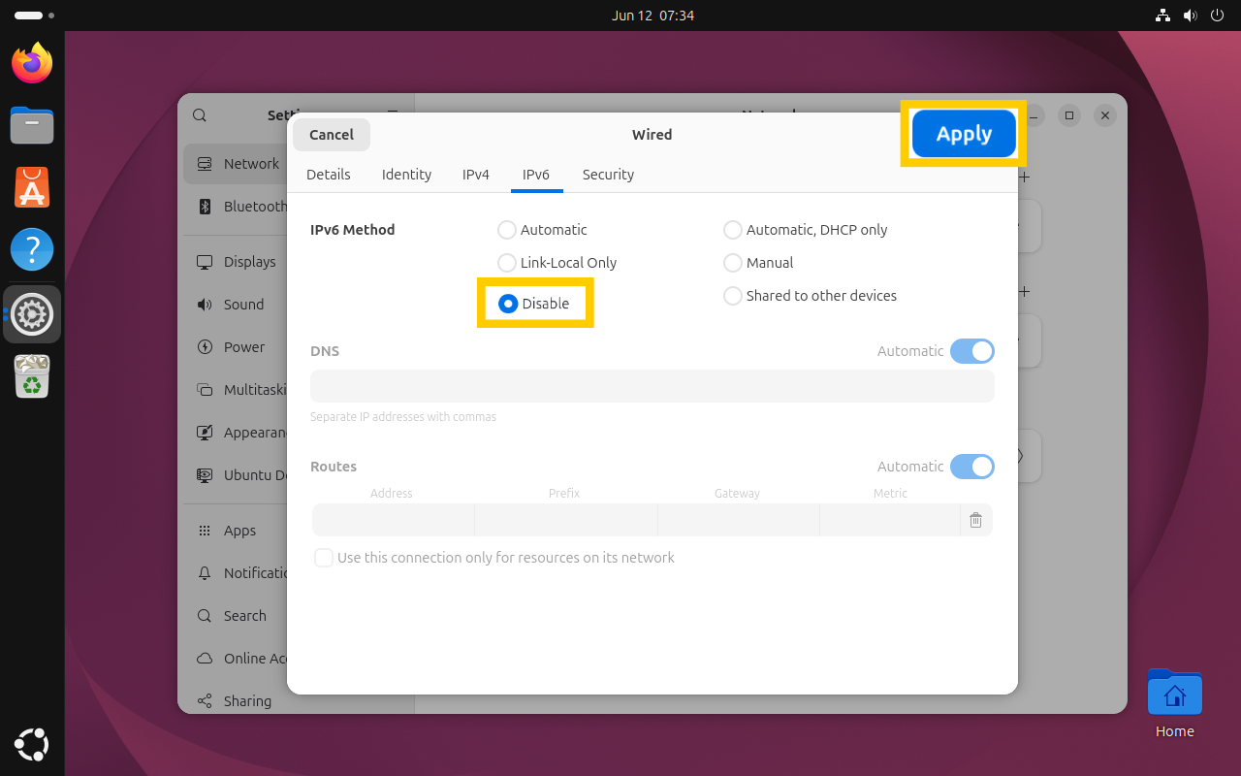
Task: Launch Ubuntu App Center from dock
Action: (x=32, y=187)
